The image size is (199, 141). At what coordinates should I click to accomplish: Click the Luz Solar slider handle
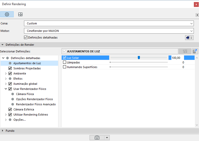point(139,58)
